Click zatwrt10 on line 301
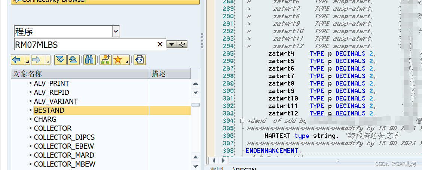422x170 pixels. (x=283, y=98)
